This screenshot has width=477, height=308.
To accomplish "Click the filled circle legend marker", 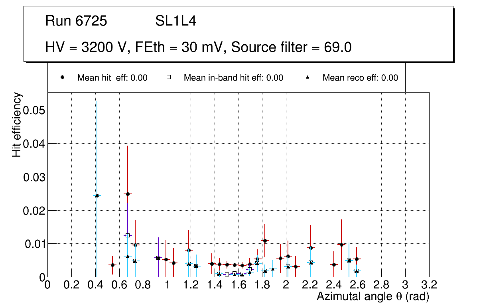I will click(63, 78).
